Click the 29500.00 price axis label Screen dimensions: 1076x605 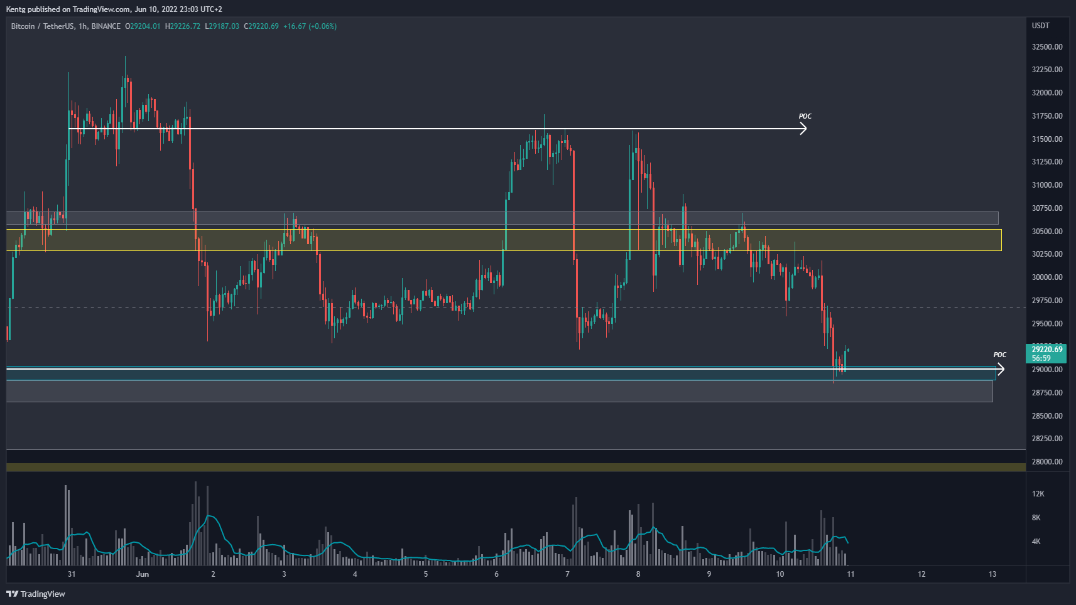coord(1047,324)
